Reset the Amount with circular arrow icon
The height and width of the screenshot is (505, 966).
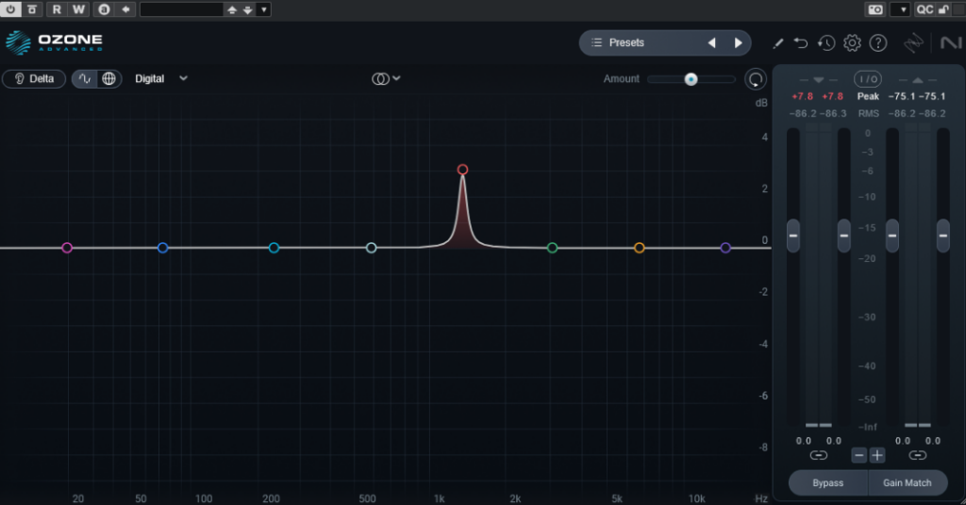pyautogui.click(x=755, y=79)
